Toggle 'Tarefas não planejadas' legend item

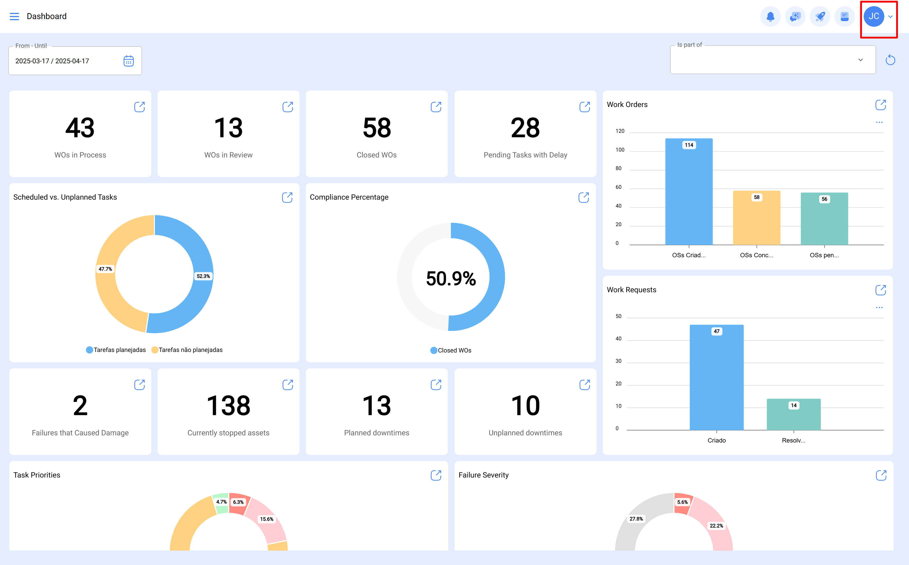pyautogui.click(x=187, y=350)
